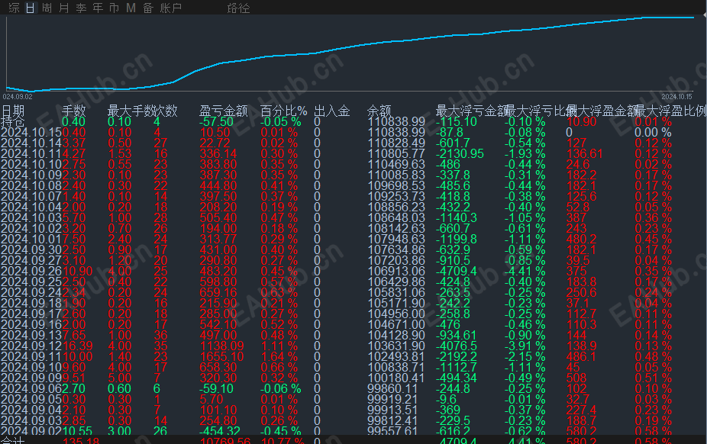Click the floating loss ratio -2.15 %
Screen dimensions: 707x444
(x=525, y=356)
